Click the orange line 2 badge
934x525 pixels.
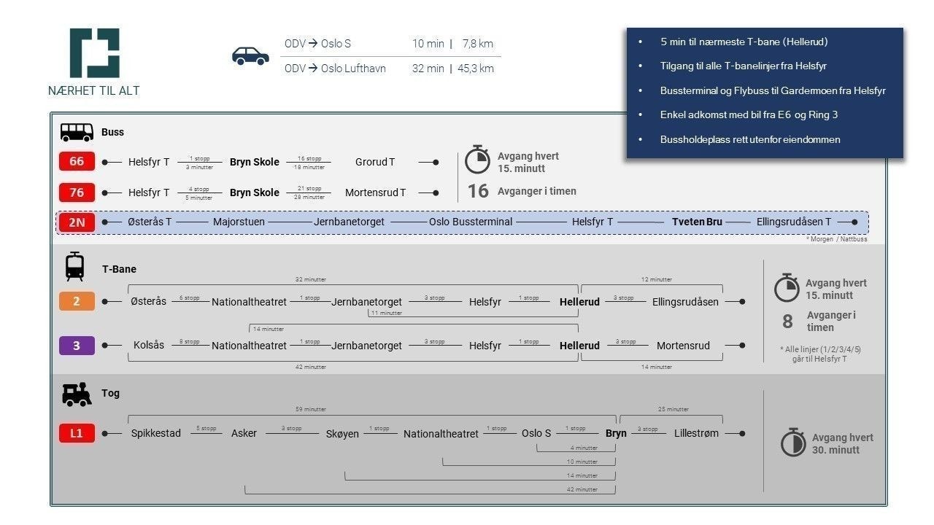coord(77,301)
